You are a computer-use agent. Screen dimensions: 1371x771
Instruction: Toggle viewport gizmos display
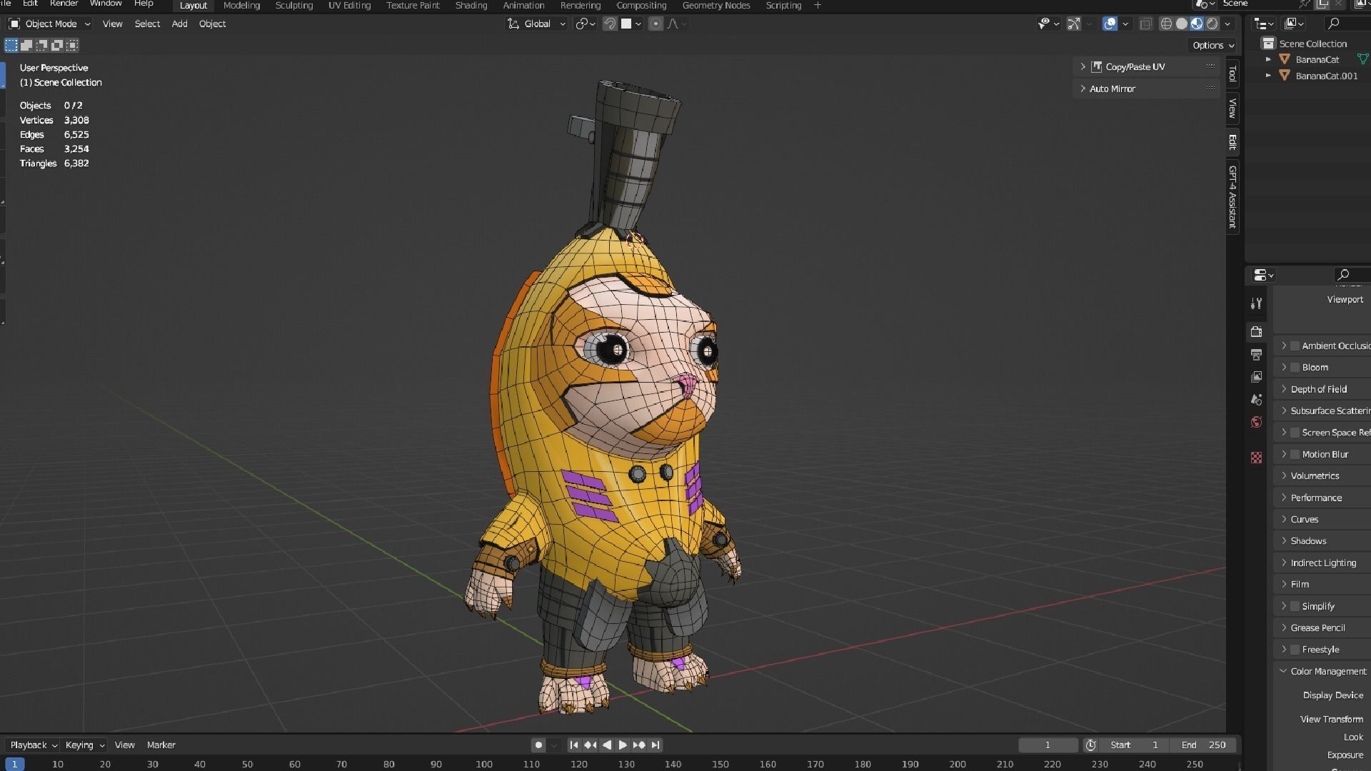[x=1073, y=24]
